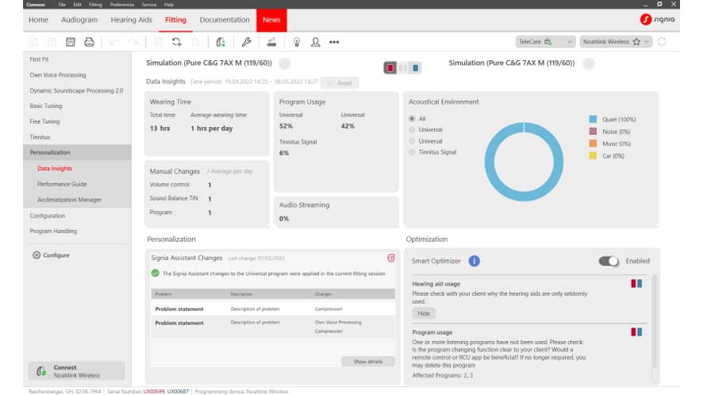Image resolution: width=703 pixels, height=395 pixels.
Task: Click the Signia Assistant Changes red icon
Action: click(390, 258)
